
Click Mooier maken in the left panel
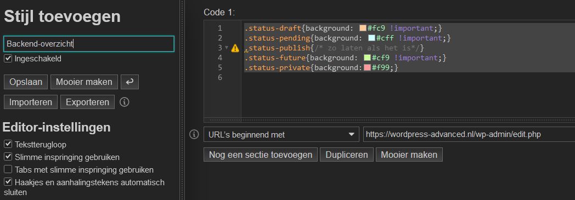84,82
